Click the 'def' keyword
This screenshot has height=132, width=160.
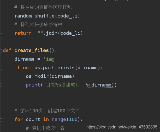point(7,50)
